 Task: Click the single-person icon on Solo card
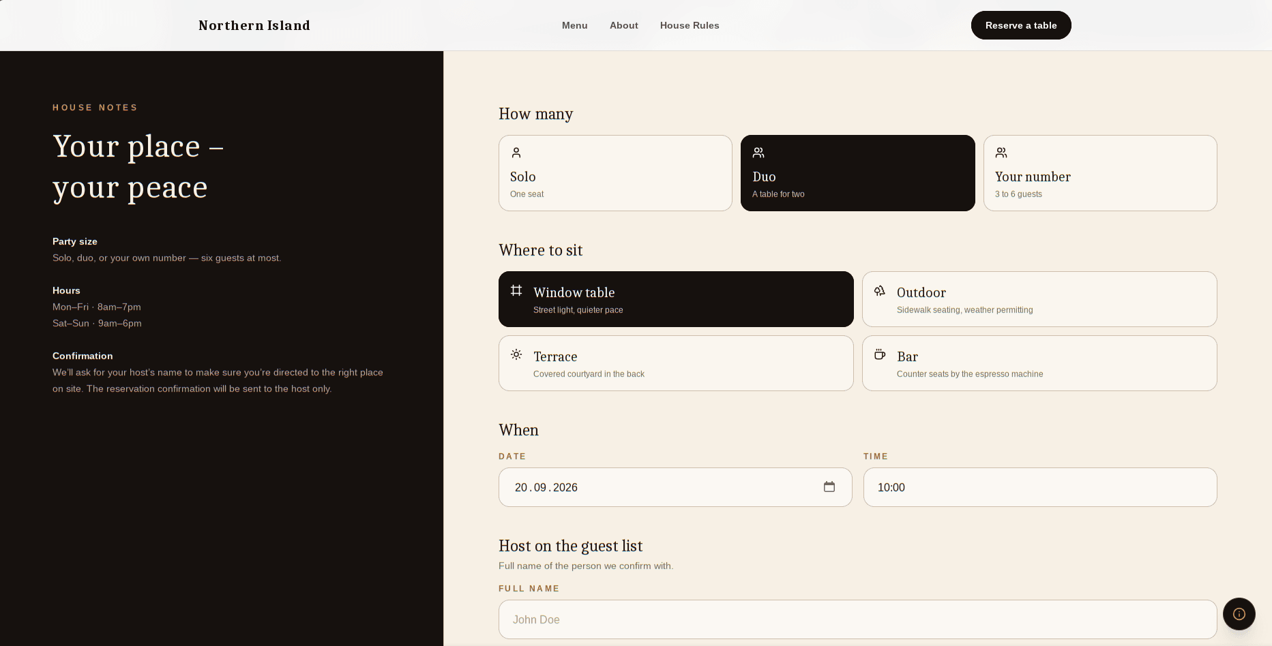(516, 153)
